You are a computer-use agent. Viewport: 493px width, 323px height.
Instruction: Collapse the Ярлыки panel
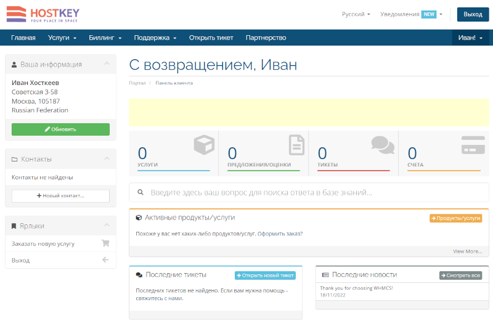coord(107,226)
